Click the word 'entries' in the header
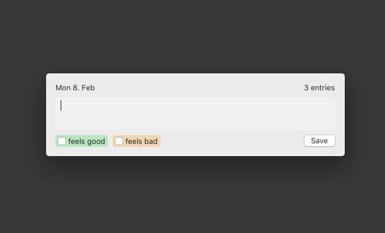Viewport: 385px width, 233px height. pyautogui.click(x=323, y=88)
